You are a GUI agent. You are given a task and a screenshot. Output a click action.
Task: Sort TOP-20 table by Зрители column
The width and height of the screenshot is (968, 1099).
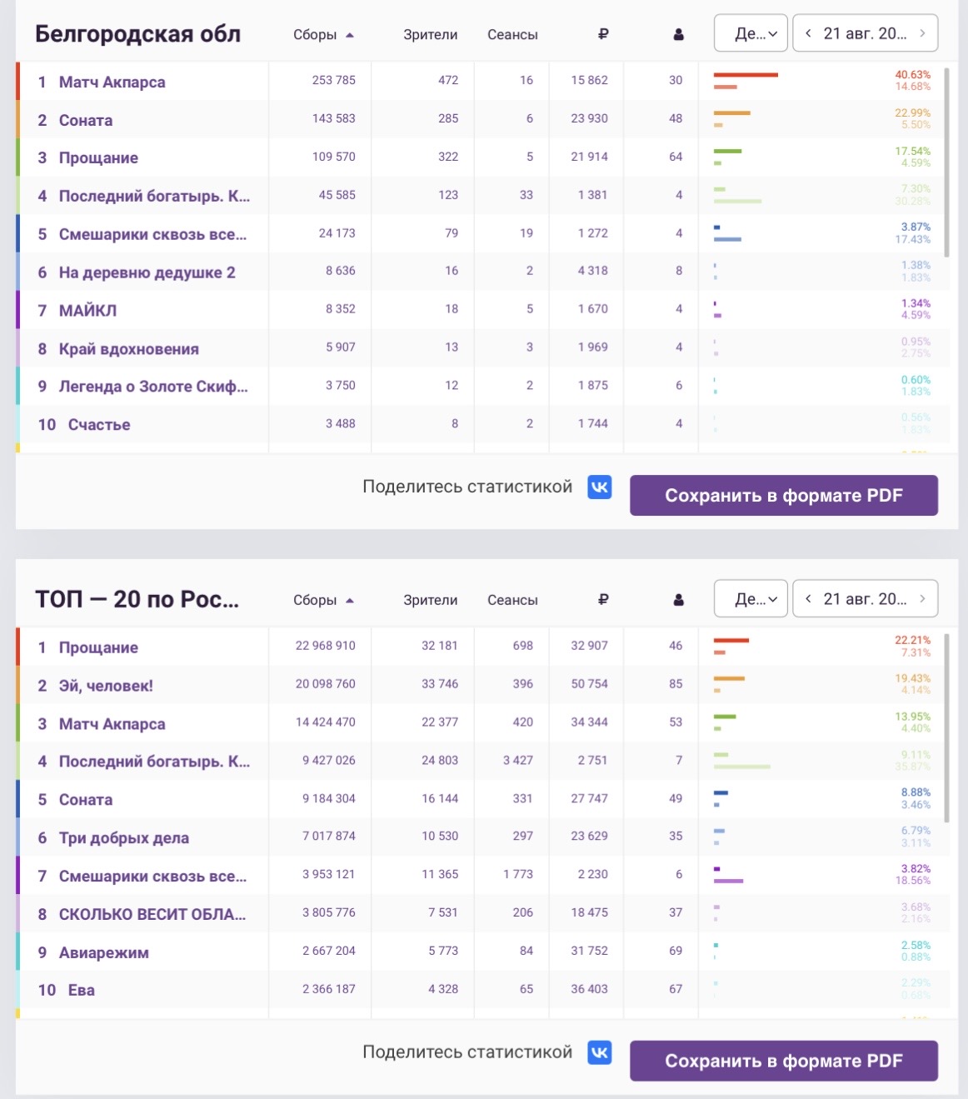click(x=430, y=600)
